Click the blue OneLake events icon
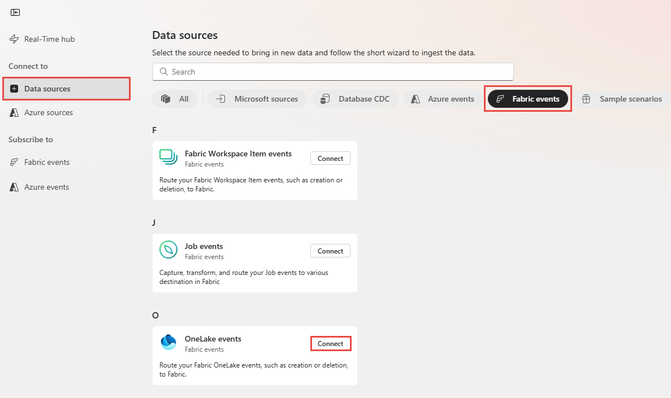Viewport: 671px width, 398px height. pyautogui.click(x=168, y=342)
